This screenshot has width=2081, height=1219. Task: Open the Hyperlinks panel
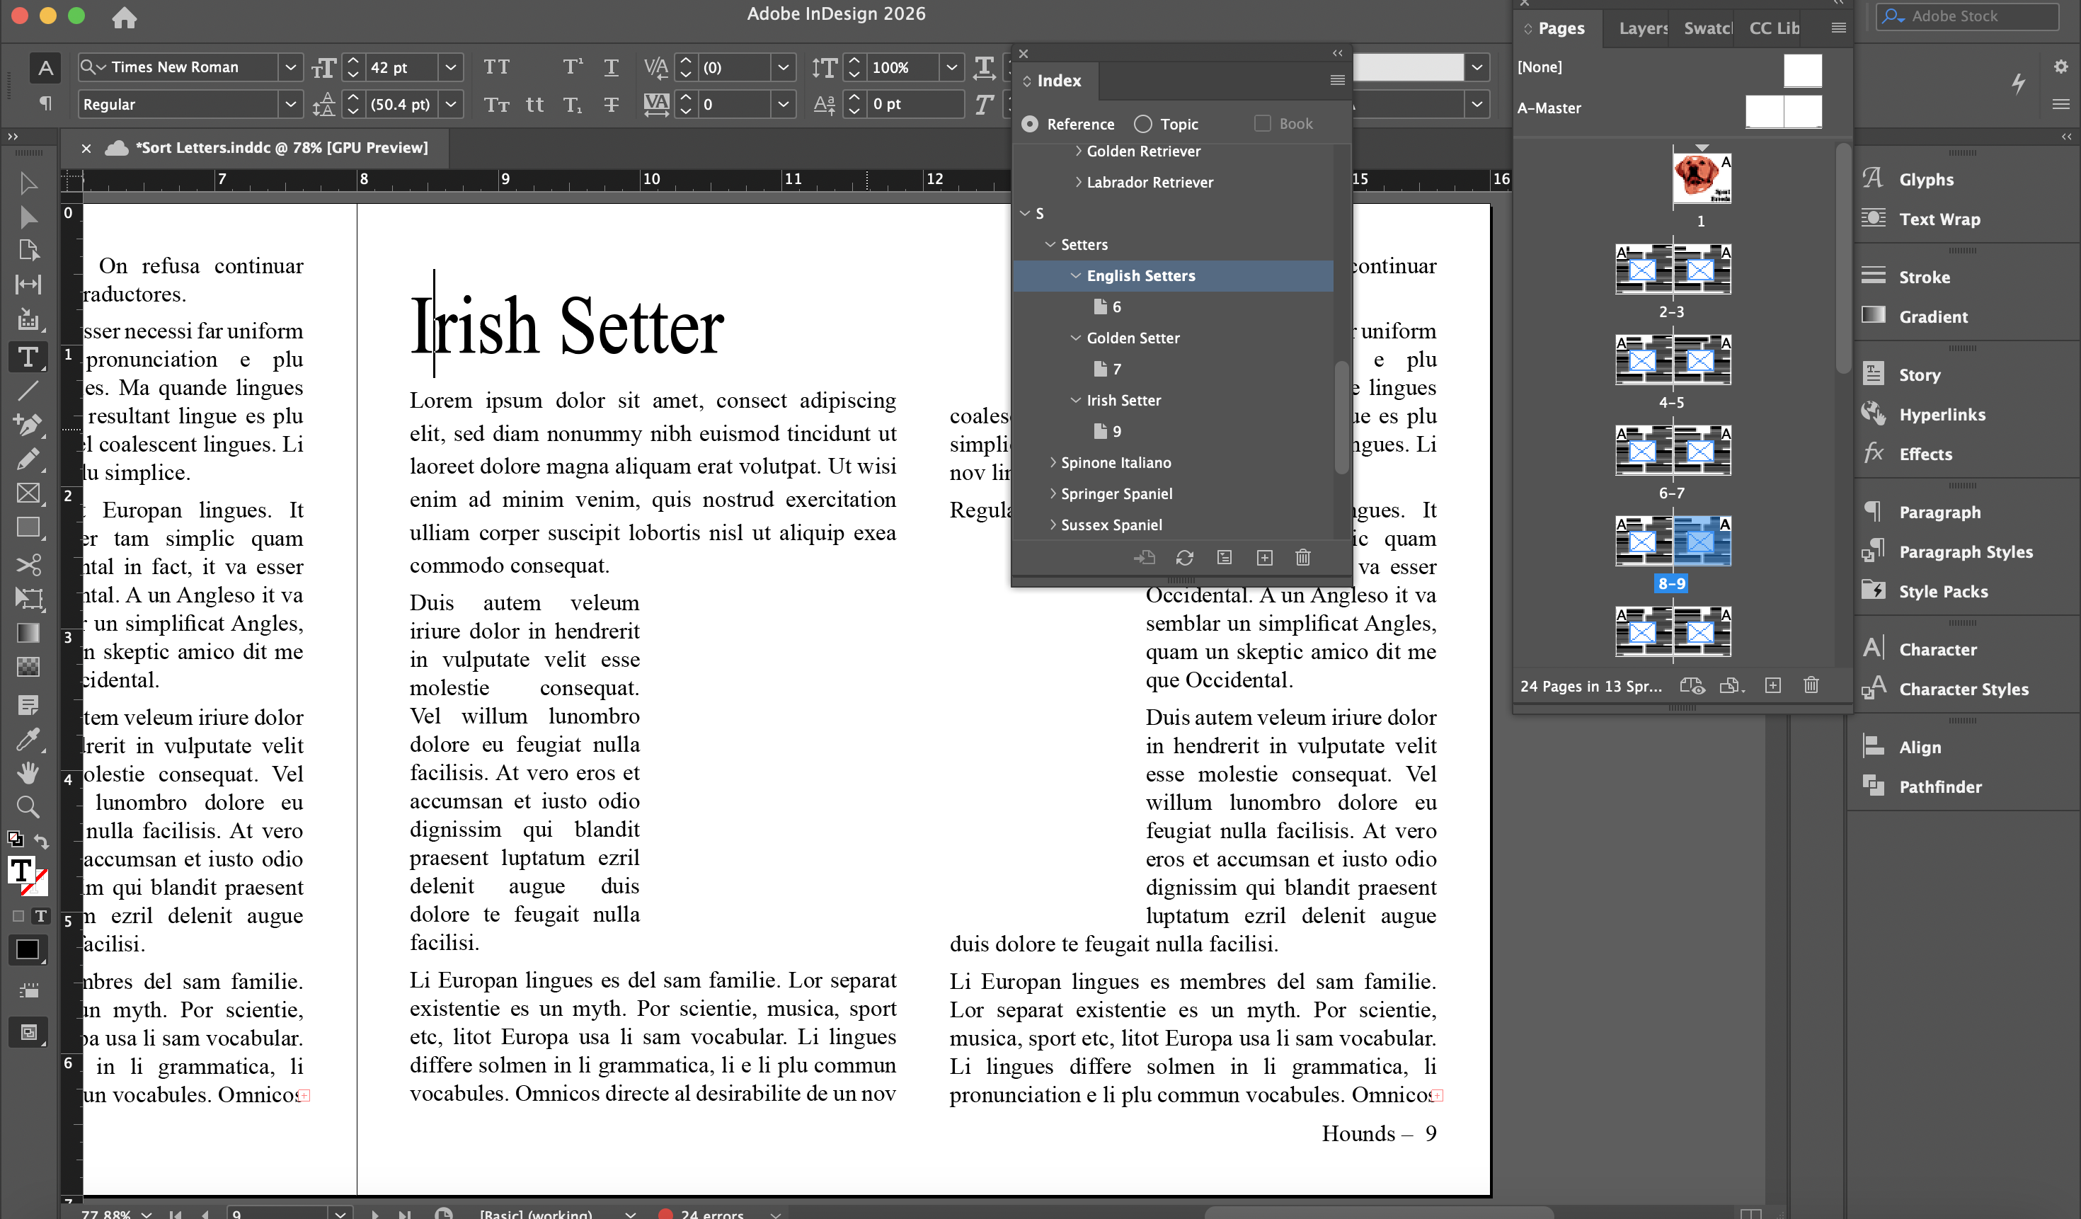(x=1942, y=415)
